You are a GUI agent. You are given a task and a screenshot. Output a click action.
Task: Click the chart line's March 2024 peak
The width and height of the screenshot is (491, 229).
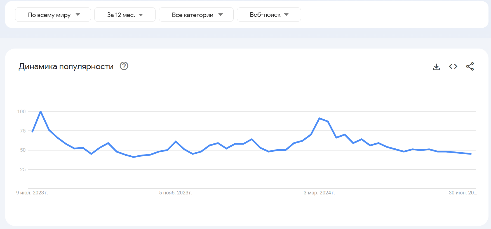319,118
